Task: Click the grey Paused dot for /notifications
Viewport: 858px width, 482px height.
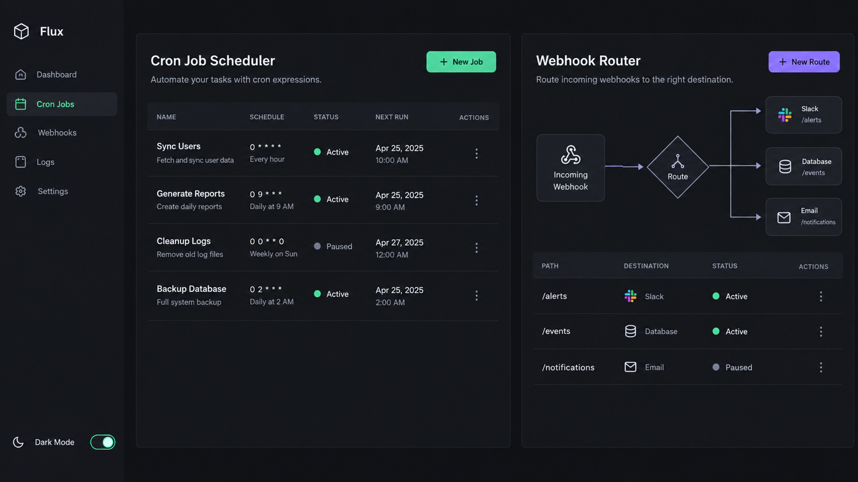Action: point(716,367)
